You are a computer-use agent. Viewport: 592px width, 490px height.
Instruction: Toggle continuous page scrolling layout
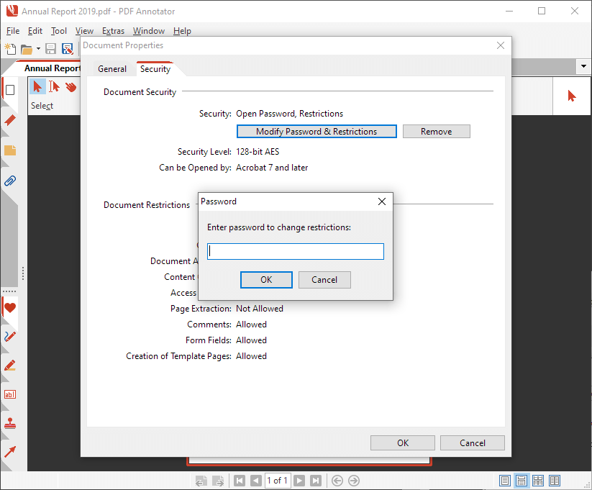coord(522,481)
